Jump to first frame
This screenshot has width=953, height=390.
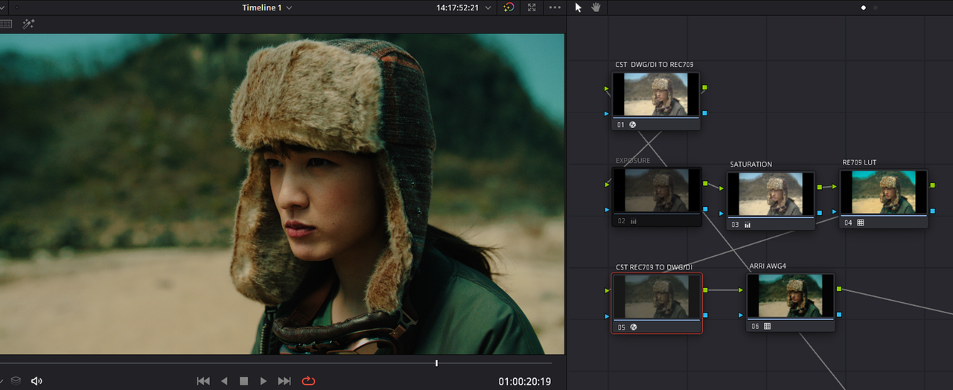[203, 381]
